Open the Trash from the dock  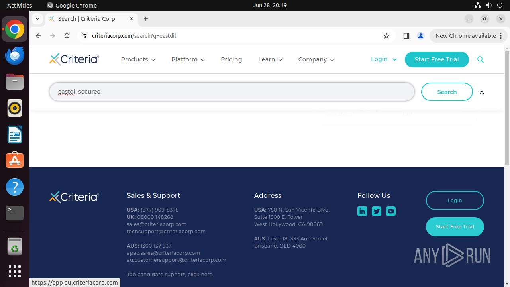15,246
